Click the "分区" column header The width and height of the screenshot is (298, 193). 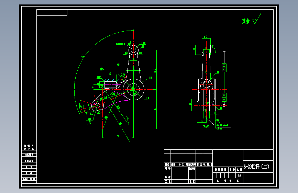[x=181, y=164]
